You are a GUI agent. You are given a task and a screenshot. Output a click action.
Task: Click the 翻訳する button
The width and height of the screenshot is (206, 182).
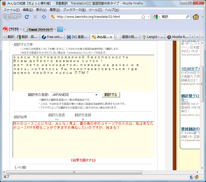111,95
